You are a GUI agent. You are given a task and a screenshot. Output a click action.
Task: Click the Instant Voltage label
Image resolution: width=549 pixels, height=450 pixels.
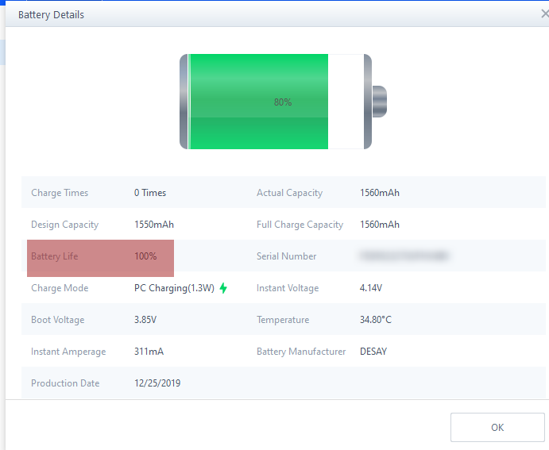click(288, 288)
